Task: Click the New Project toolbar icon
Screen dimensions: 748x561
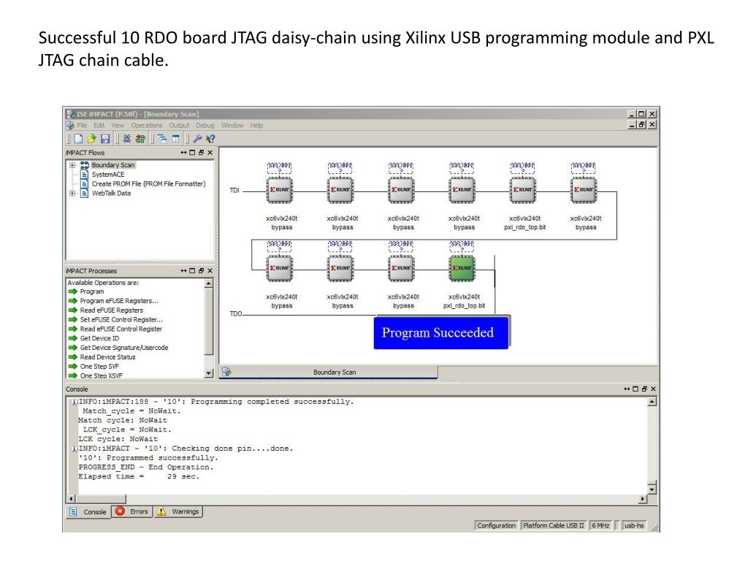Action: click(x=78, y=139)
